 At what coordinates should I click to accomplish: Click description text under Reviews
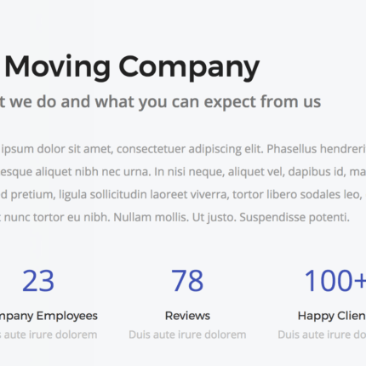tap(187, 335)
